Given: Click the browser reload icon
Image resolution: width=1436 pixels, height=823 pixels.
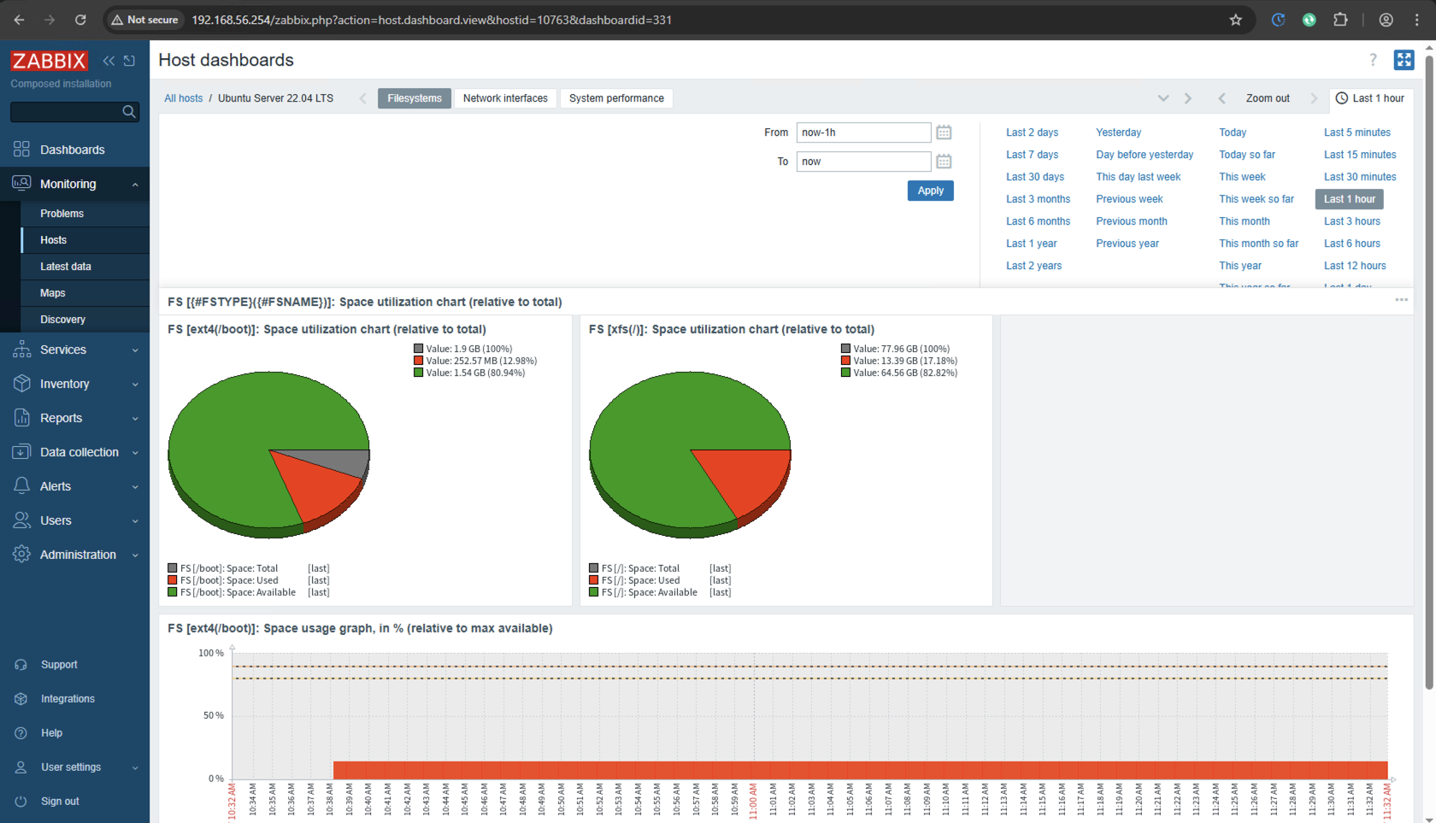Looking at the screenshot, I should click(x=80, y=20).
